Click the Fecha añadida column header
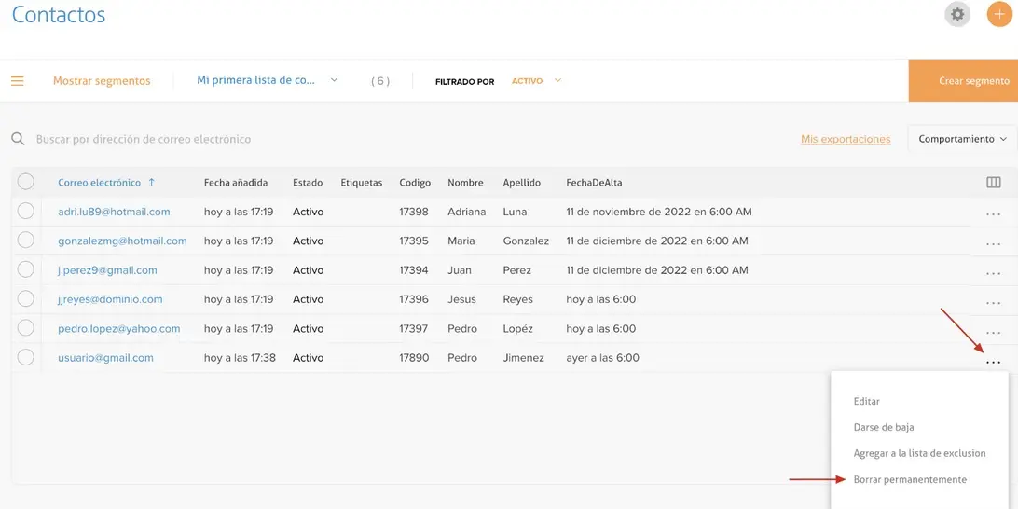1018x509 pixels. [236, 183]
